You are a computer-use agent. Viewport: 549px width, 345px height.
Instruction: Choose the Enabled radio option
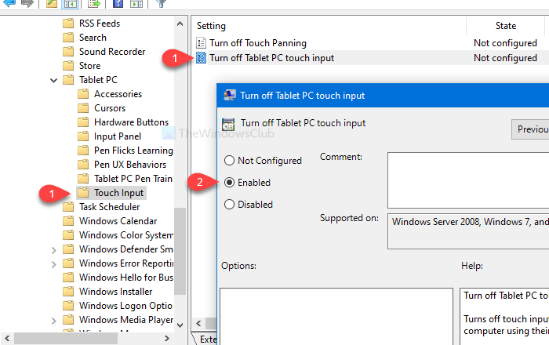pyautogui.click(x=229, y=183)
